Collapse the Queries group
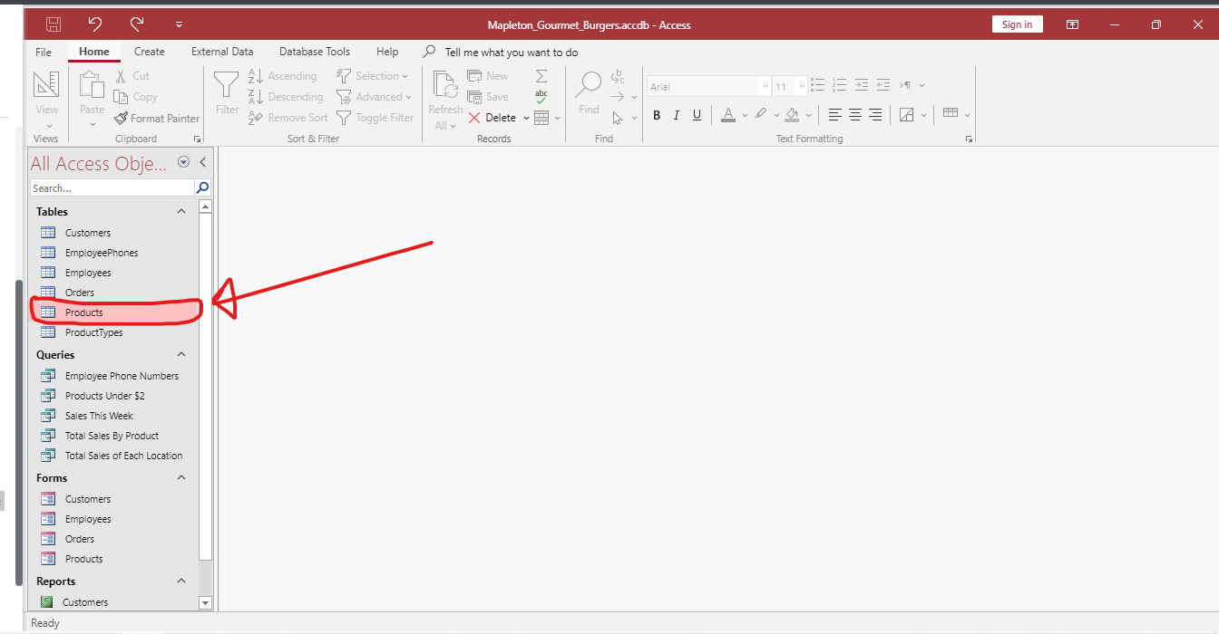1219x634 pixels. 181,355
